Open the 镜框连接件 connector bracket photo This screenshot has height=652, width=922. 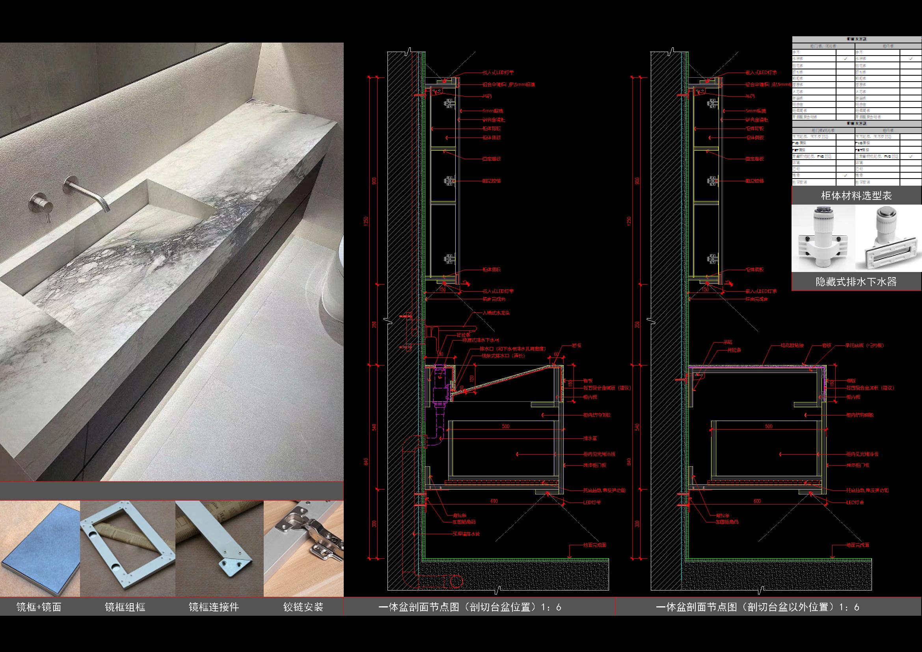(x=220, y=548)
